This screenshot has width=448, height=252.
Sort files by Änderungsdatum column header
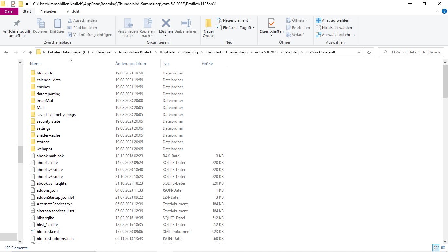(131, 64)
